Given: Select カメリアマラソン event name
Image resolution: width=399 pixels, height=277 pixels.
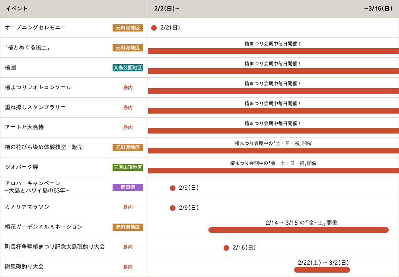Looking at the screenshot, I should pyautogui.click(x=27, y=207).
